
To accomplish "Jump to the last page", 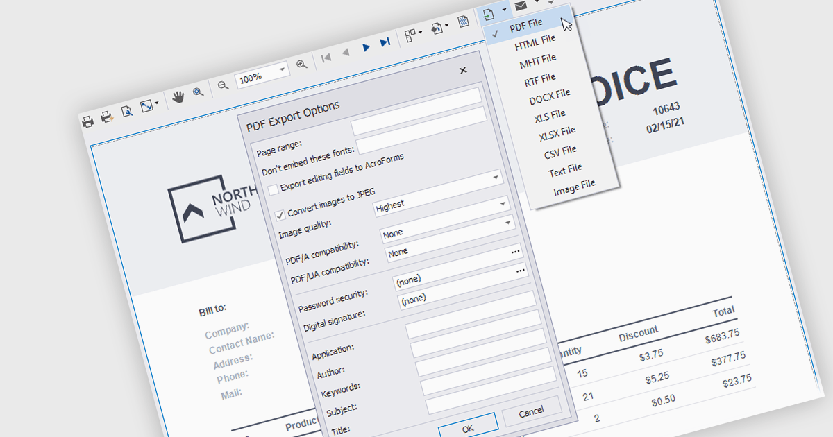I will [385, 43].
